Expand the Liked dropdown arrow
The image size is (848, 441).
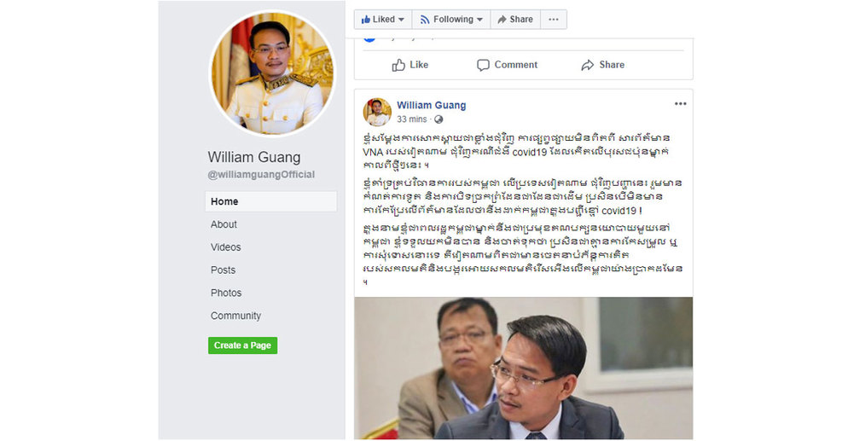(x=401, y=20)
